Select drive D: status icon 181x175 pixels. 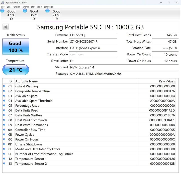25,11
